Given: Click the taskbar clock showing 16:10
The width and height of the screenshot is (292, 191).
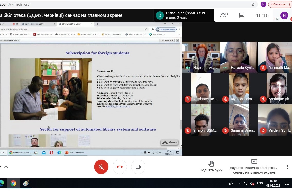Looking at the screenshot, I should (x=273, y=183).
